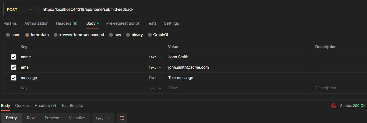Image resolution: width=367 pixels, height=123 pixels.
Task: Open the Settings tab
Action: click(x=171, y=23)
